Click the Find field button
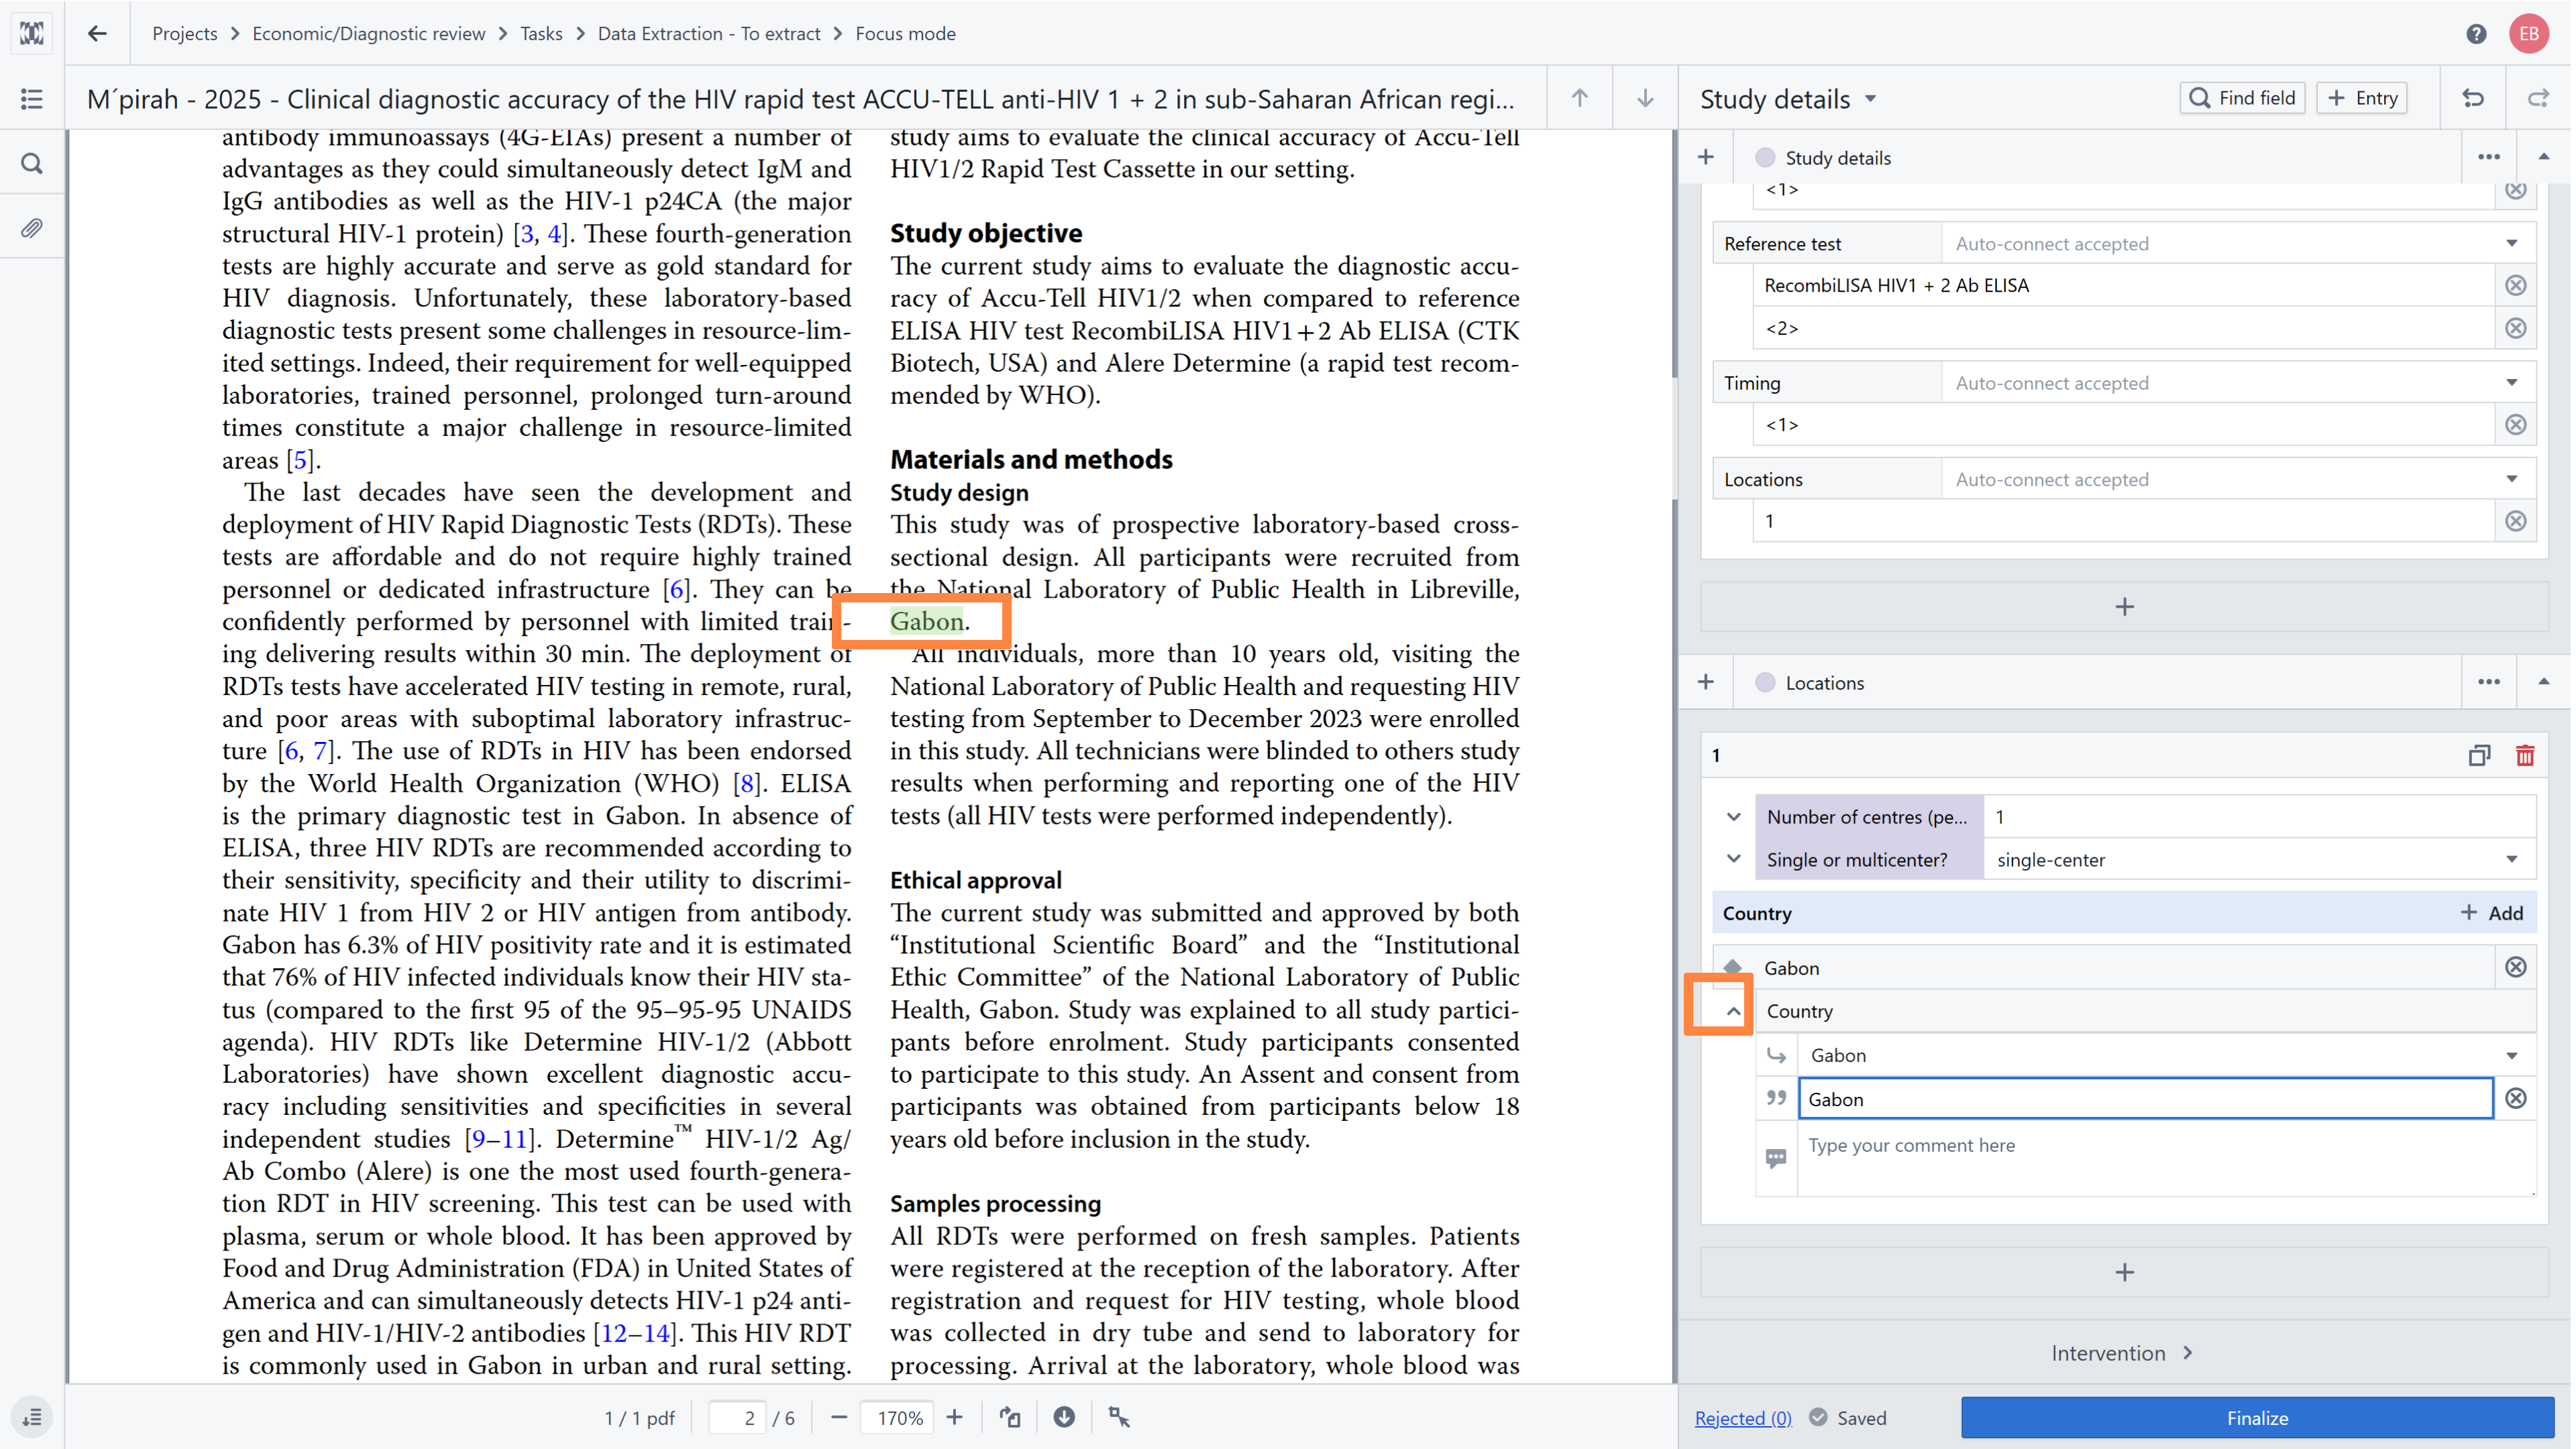The height and width of the screenshot is (1449, 2576). click(2242, 98)
